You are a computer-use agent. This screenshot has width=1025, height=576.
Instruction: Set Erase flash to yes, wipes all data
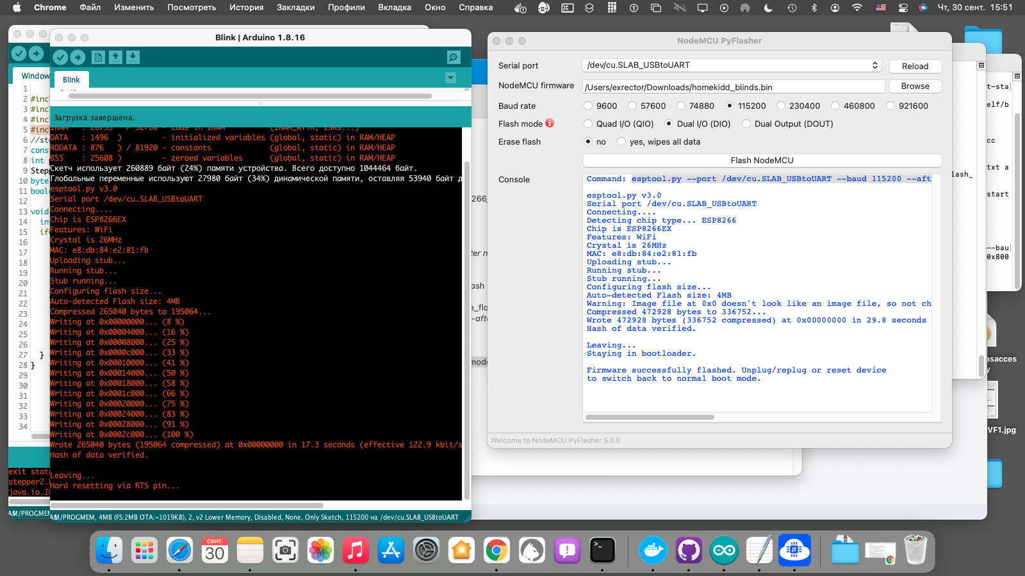point(621,141)
